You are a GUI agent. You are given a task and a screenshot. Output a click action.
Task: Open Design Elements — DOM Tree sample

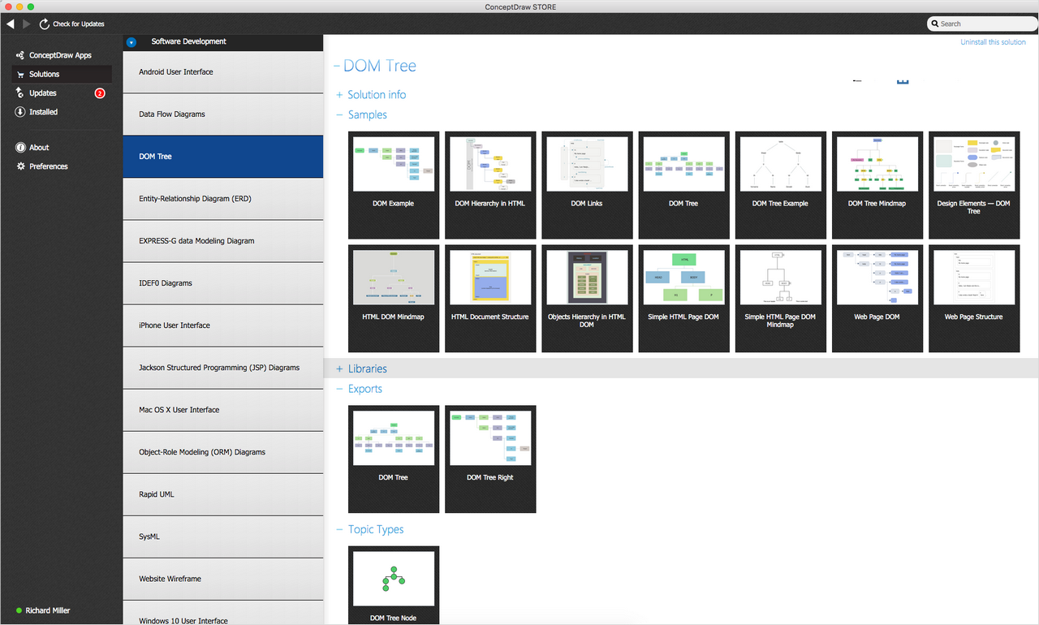click(974, 185)
